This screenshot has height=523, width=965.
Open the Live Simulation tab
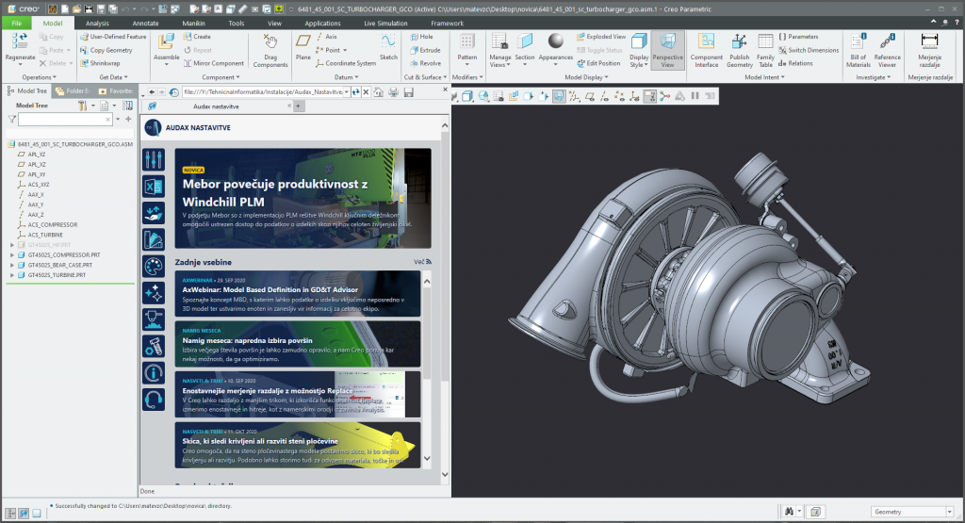coord(385,22)
